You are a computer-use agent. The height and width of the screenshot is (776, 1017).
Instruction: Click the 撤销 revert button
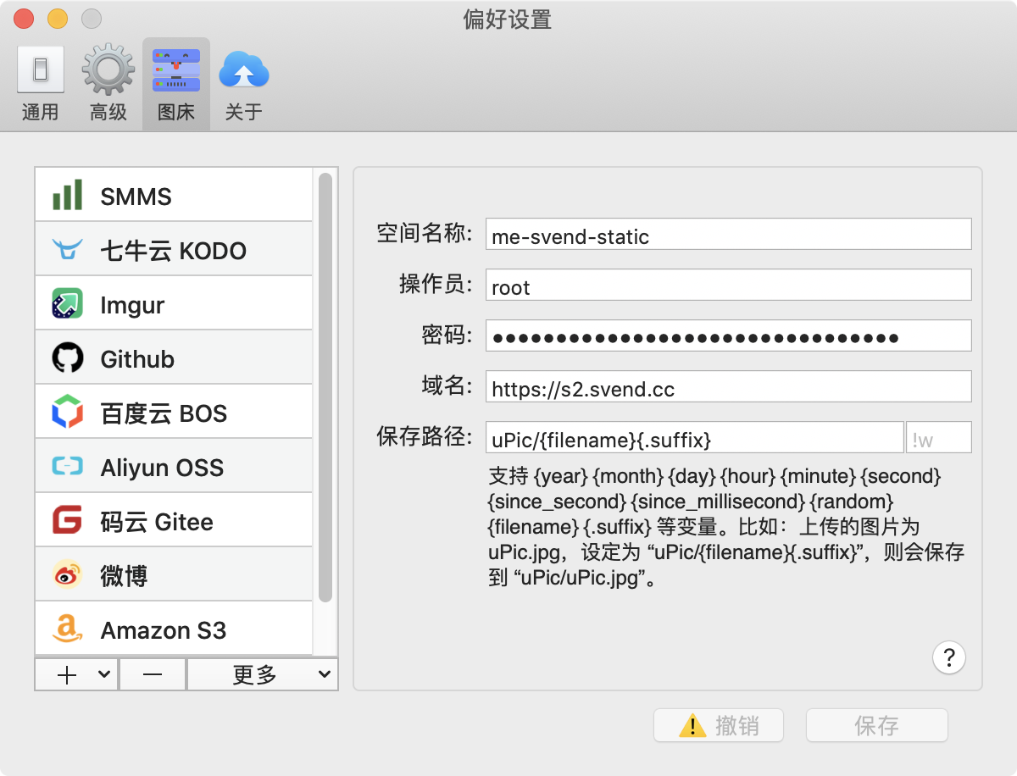click(x=719, y=725)
